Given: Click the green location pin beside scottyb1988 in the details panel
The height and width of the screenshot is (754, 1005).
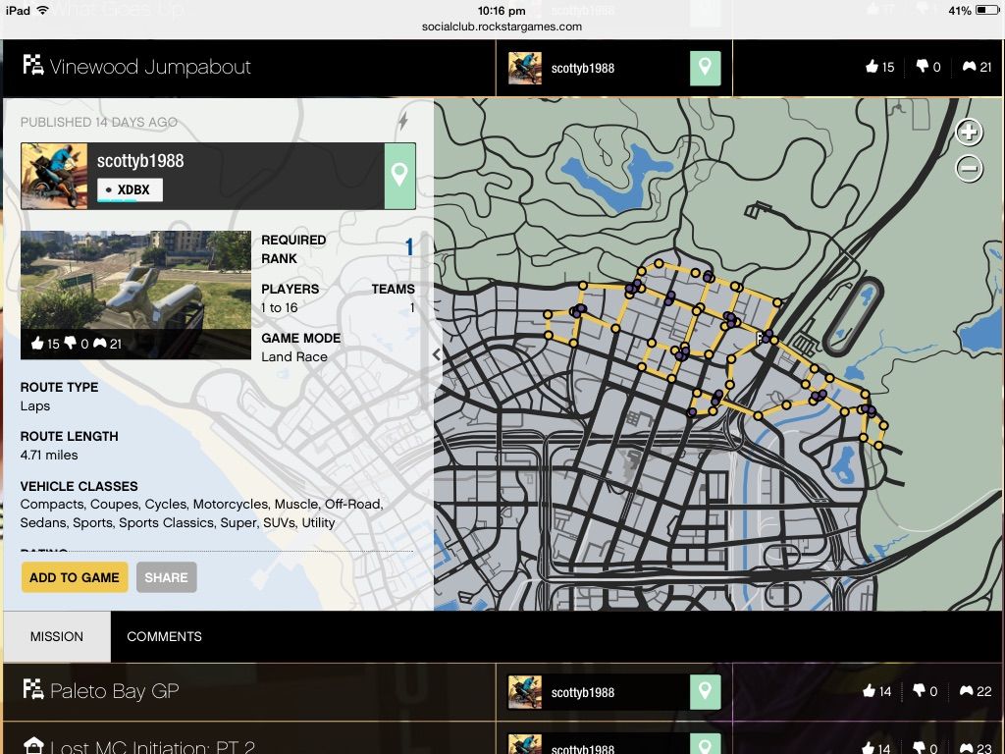Looking at the screenshot, I should [399, 176].
